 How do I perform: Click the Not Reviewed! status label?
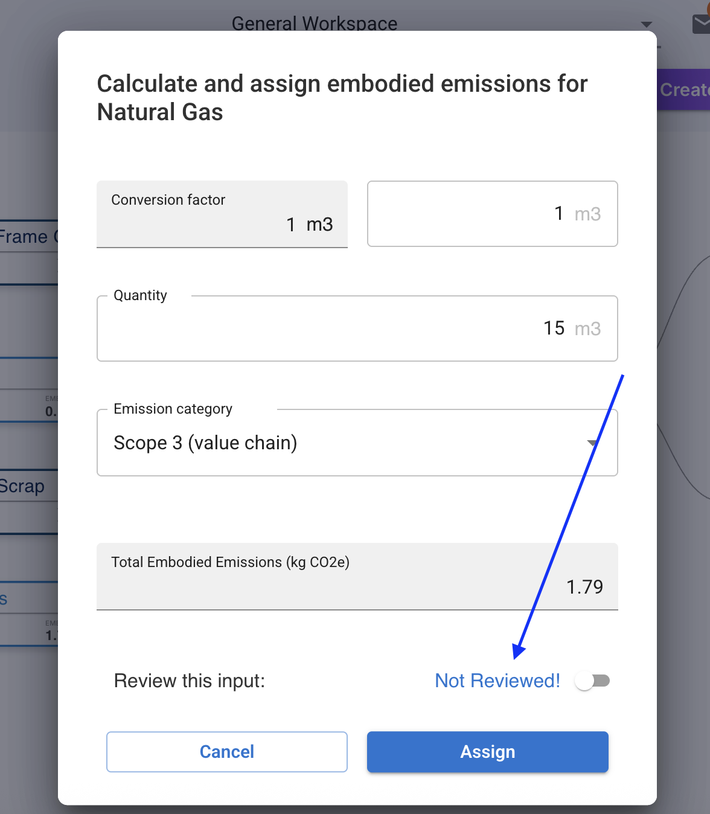(x=497, y=681)
